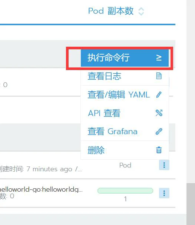195x225 pixels.
Task: Open 查看/编辑 YAML menu entry
Action: pyautogui.click(x=125, y=95)
